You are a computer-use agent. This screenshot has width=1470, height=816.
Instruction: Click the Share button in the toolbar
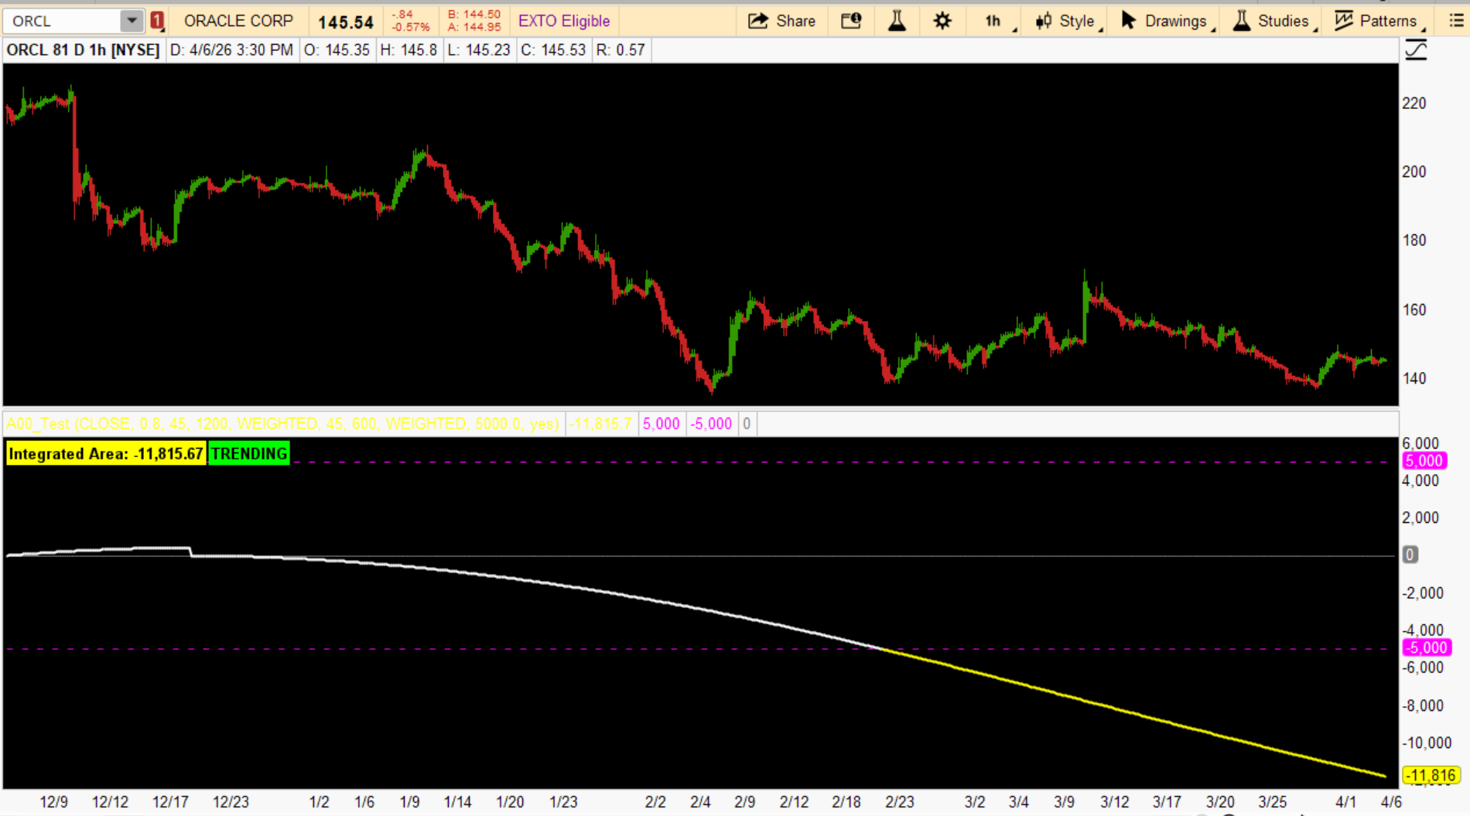(x=781, y=21)
